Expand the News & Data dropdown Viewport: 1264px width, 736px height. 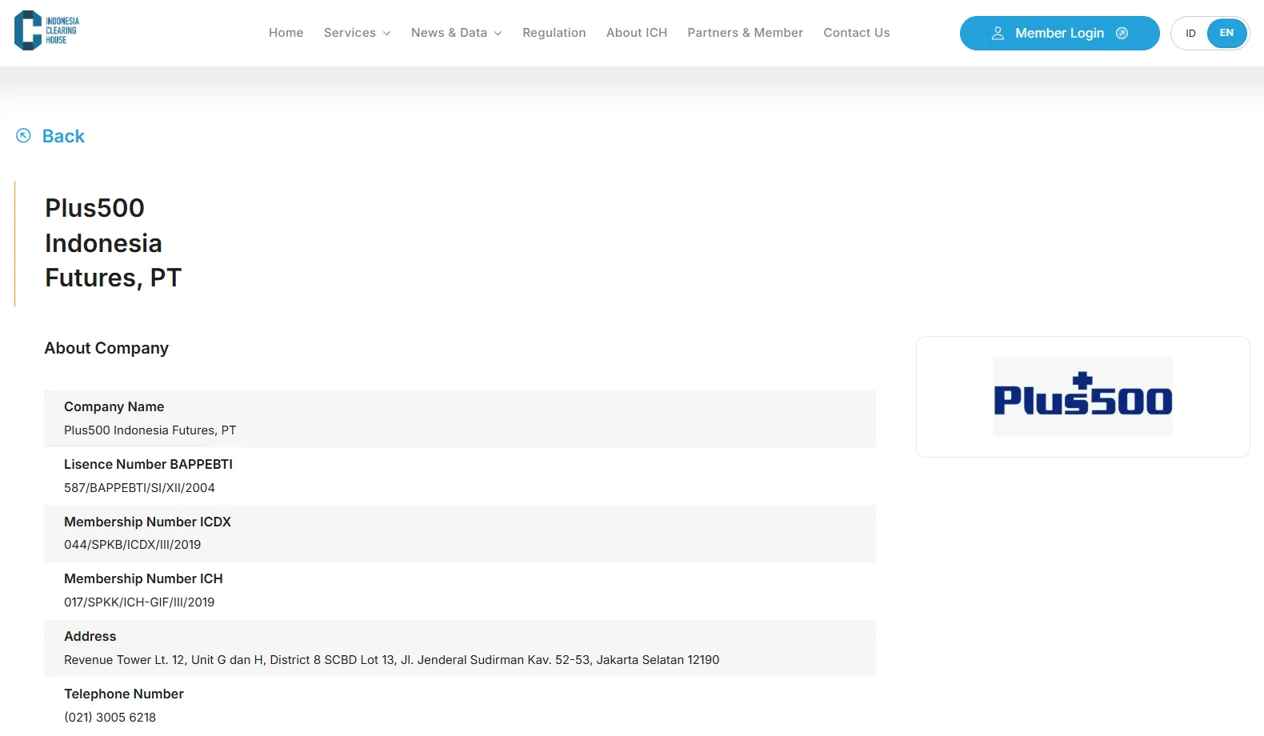[x=456, y=33]
